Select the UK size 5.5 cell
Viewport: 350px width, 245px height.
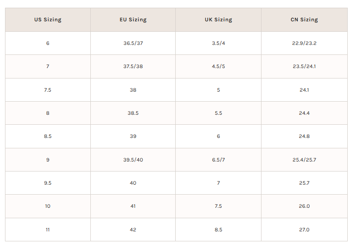coord(218,113)
